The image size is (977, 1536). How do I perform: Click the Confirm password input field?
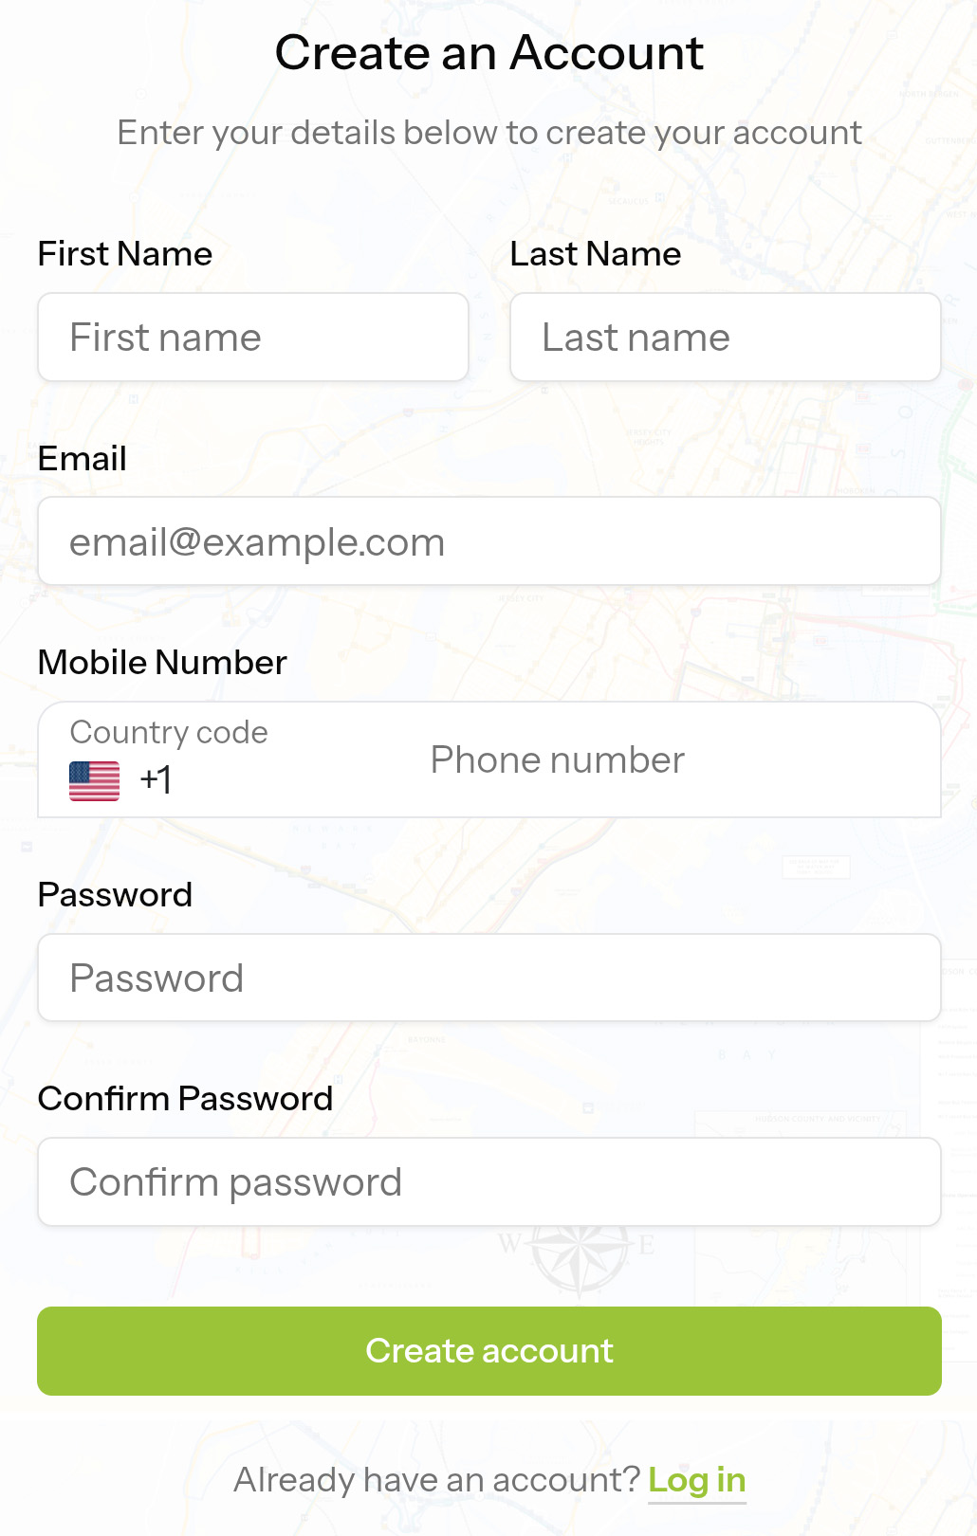[488, 1182]
